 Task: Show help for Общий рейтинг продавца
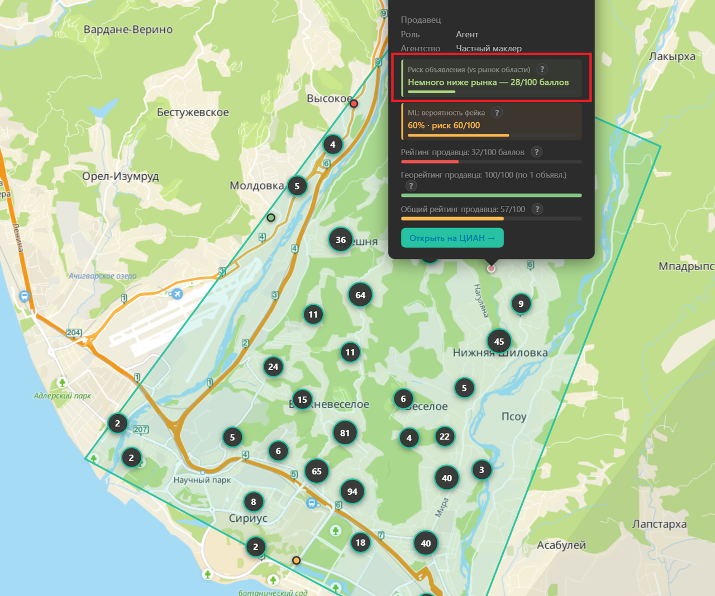[x=537, y=209]
